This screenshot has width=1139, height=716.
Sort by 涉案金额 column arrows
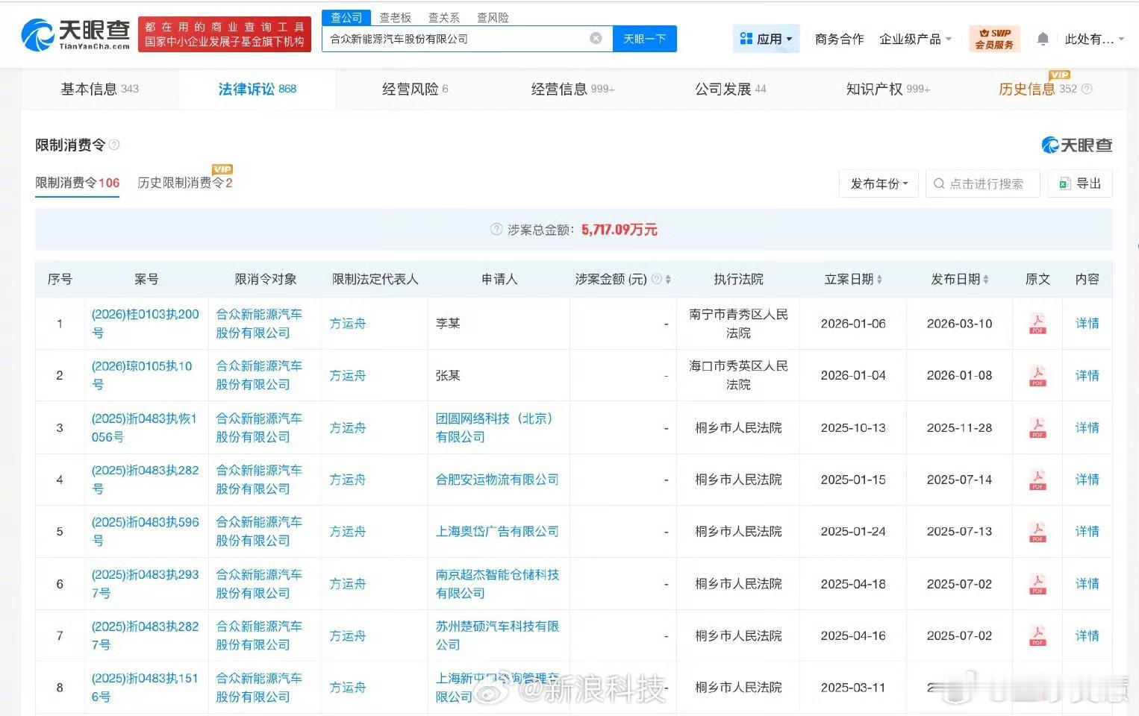(668, 280)
